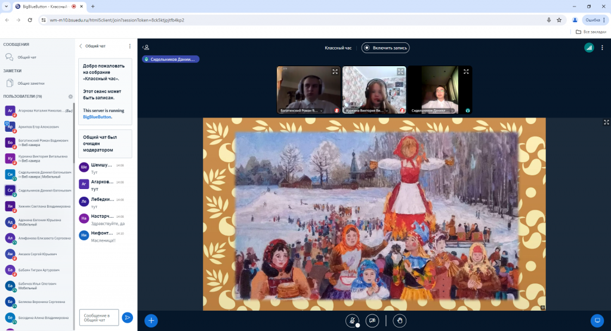Image resolution: width=611 pixels, height=331 pixels.
Task: Select the Сидельников entry marked Мобильный
Action: (x=38, y=175)
